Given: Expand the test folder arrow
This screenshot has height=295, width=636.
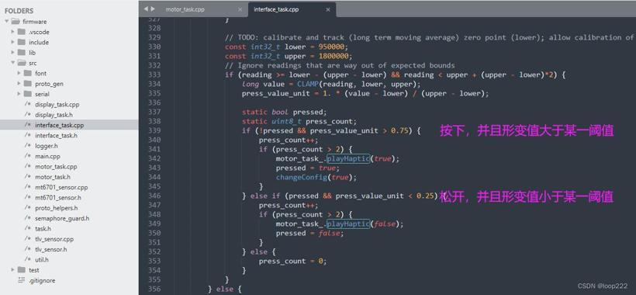Looking at the screenshot, I should tap(13, 270).
